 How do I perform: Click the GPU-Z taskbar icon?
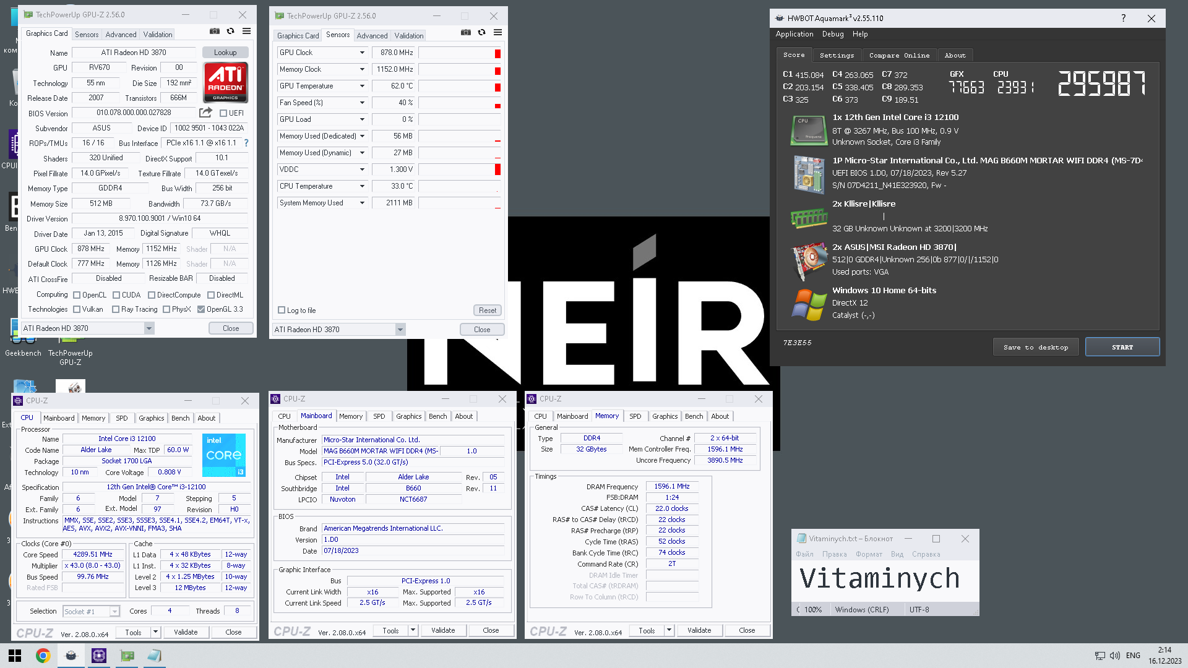click(x=127, y=656)
